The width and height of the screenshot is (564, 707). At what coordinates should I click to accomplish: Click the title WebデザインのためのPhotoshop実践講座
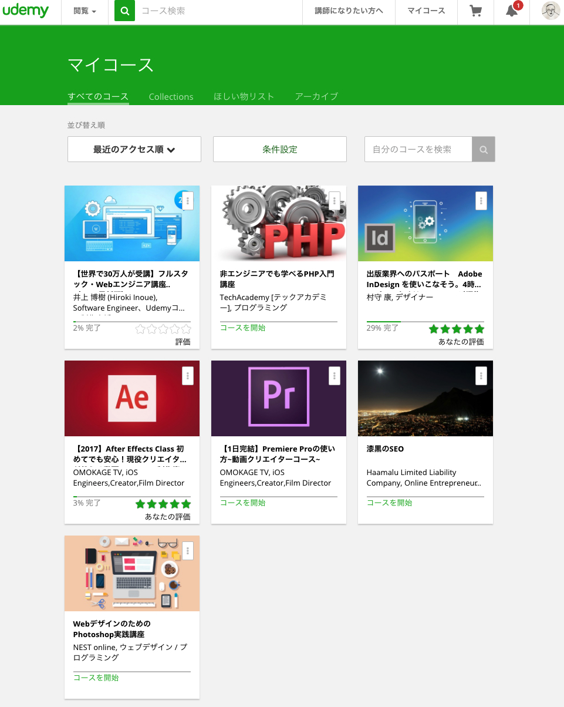click(112, 629)
